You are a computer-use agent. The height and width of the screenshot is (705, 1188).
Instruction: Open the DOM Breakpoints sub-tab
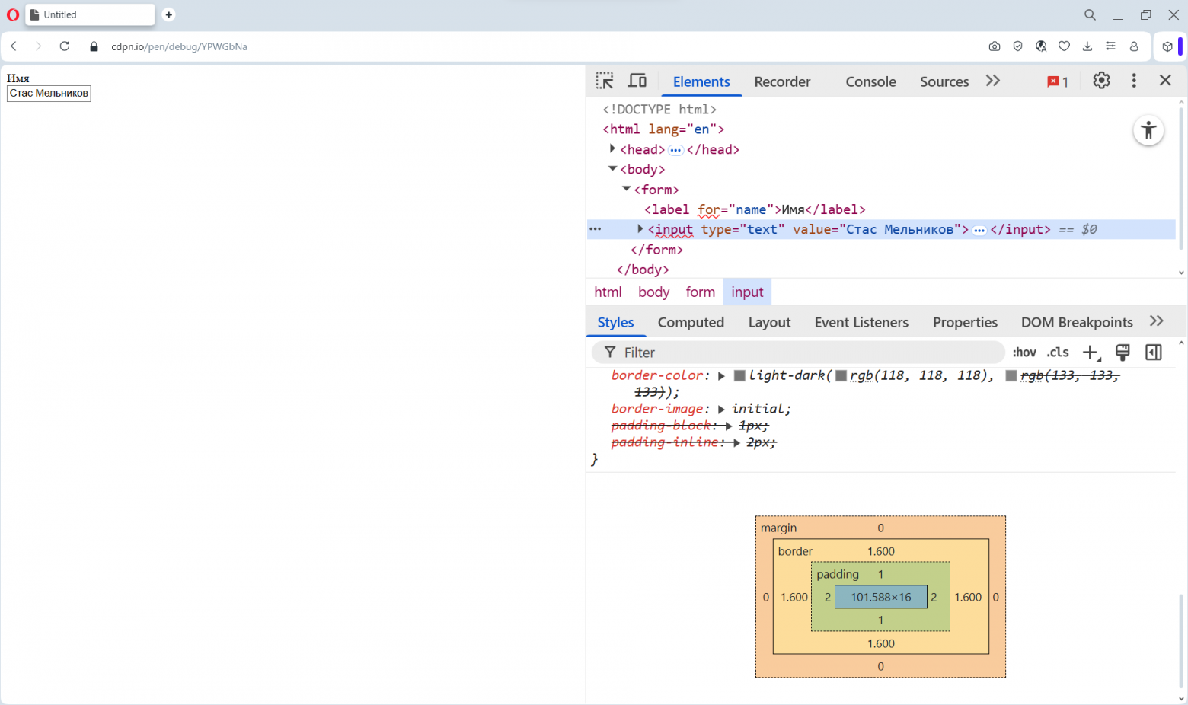coord(1077,322)
